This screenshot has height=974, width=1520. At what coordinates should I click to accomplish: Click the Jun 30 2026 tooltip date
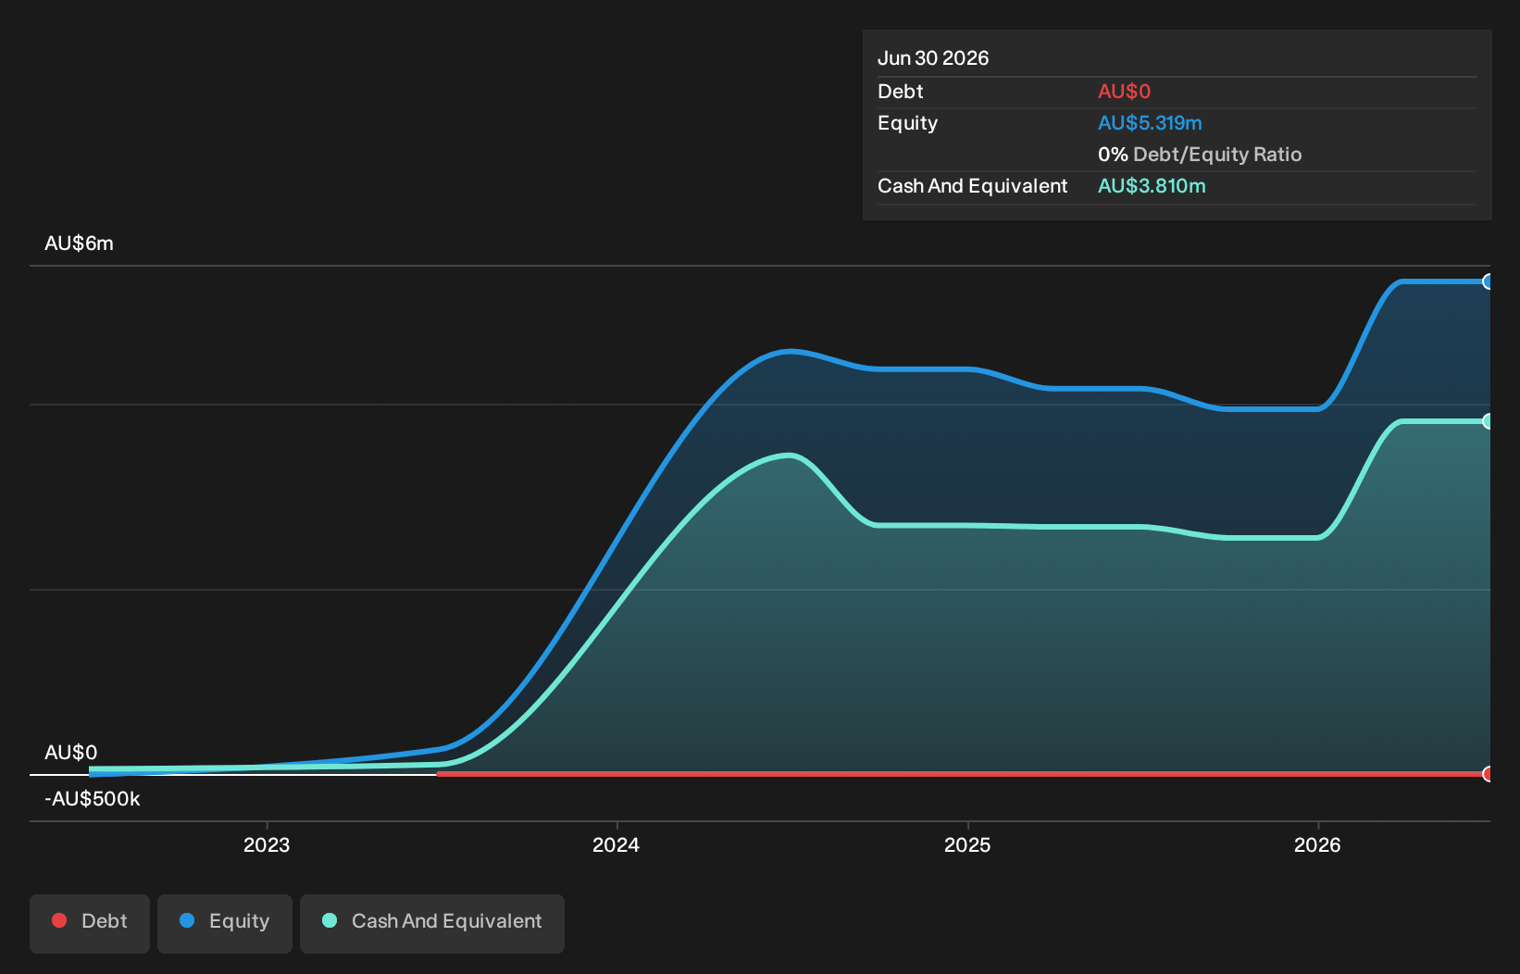[933, 58]
